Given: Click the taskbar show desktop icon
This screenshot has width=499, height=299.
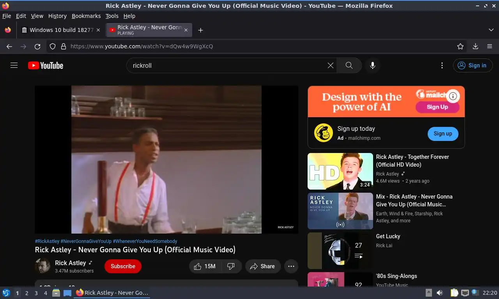Looking at the screenshot, I should (67, 293).
